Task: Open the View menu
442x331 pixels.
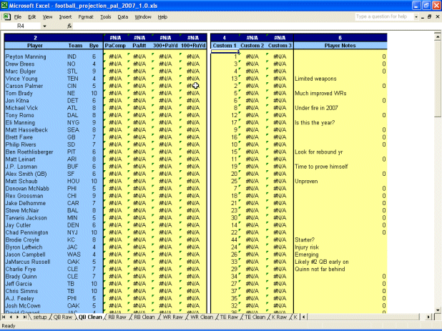Action: pyautogui.click(x=47, y=17)
